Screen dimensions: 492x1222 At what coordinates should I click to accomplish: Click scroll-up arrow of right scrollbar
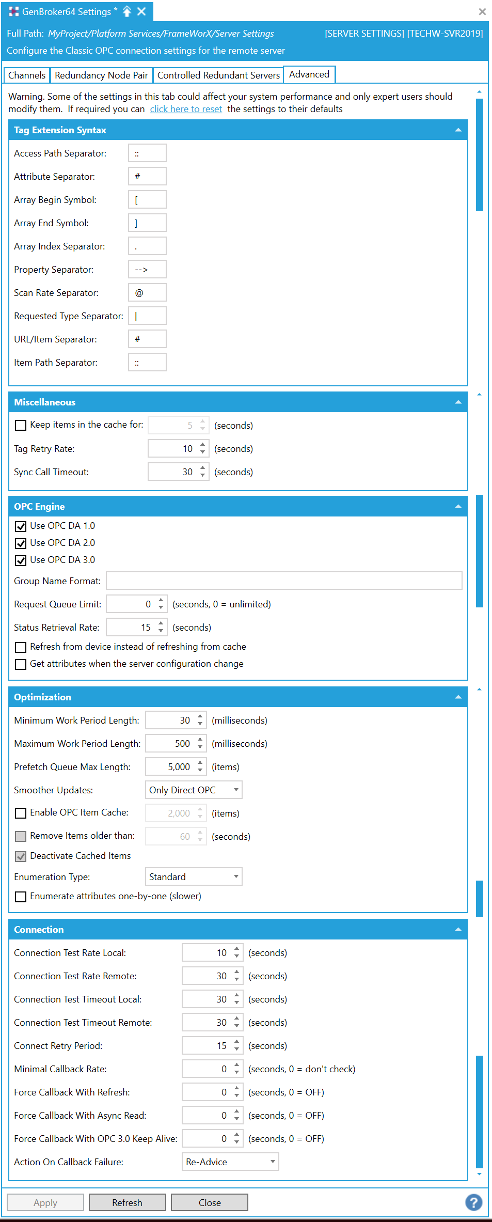coord(479,92)
